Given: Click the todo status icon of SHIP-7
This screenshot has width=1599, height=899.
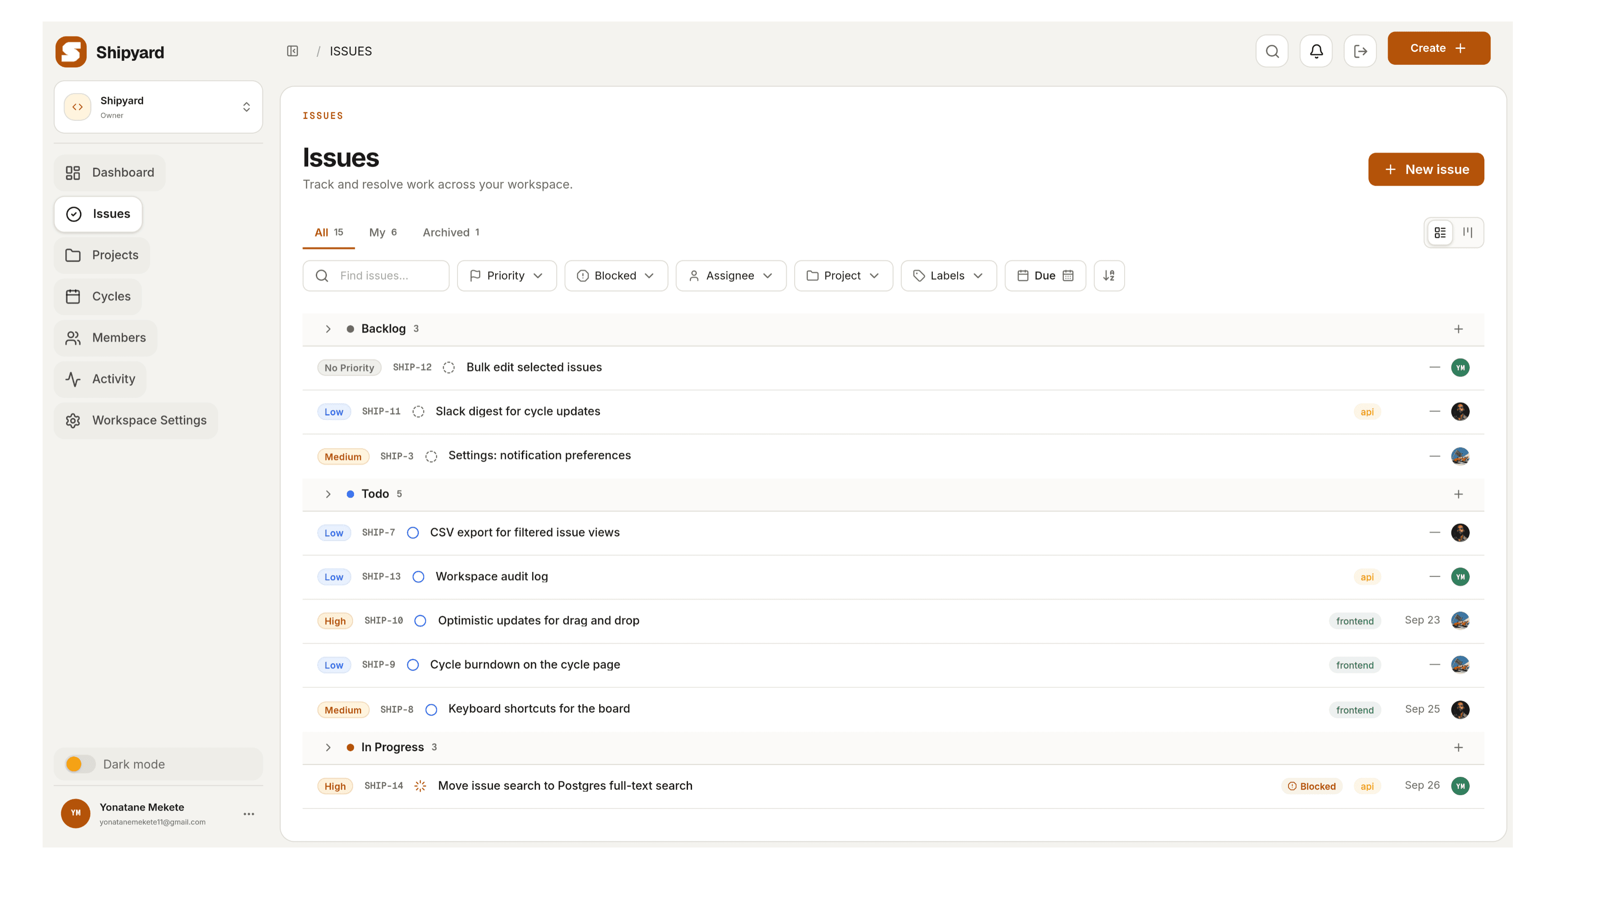Looking at the screenshot, I should pos(413,532).
